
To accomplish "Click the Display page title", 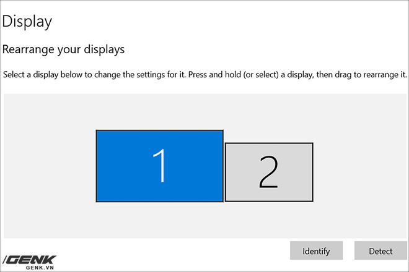I will (27, 22).
